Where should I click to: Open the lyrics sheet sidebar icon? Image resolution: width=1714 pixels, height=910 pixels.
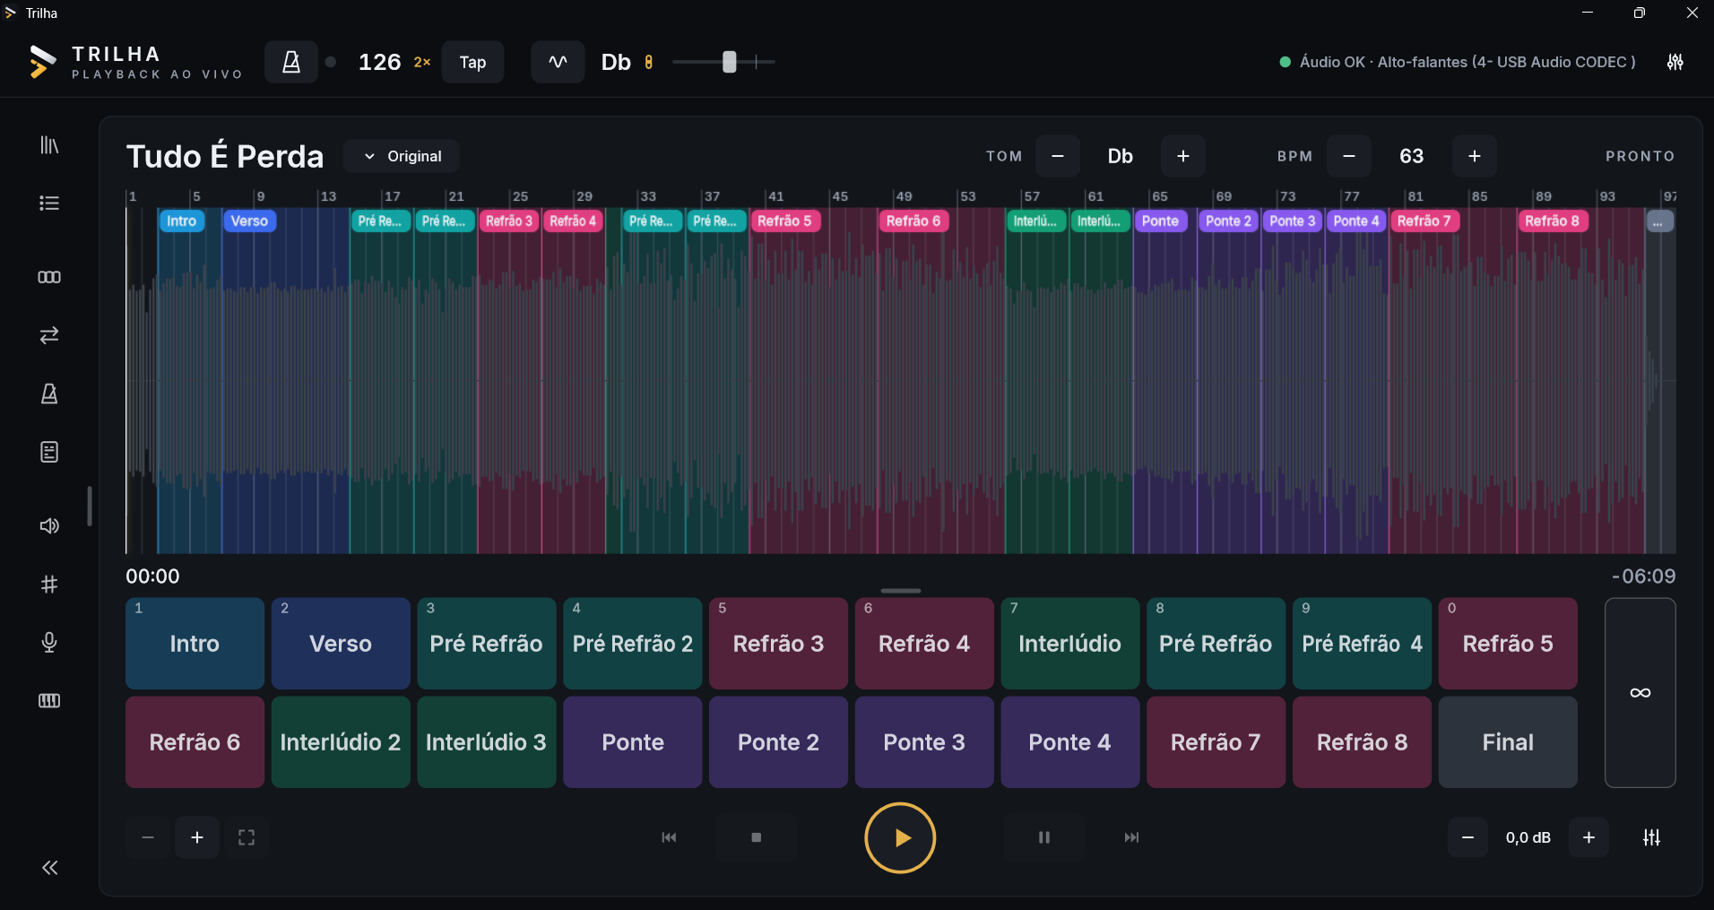coord(49,452)
